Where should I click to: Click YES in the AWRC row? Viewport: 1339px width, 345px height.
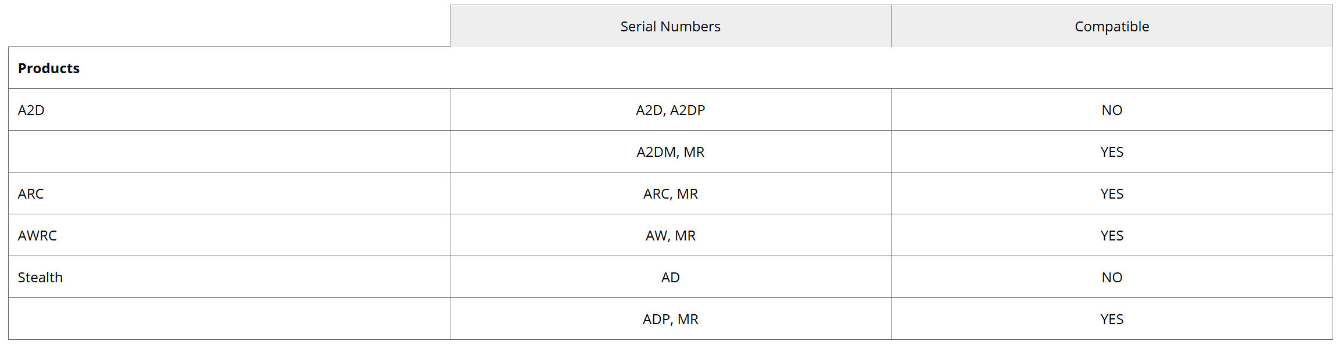pyautogui.click(x=1111, y=236)
